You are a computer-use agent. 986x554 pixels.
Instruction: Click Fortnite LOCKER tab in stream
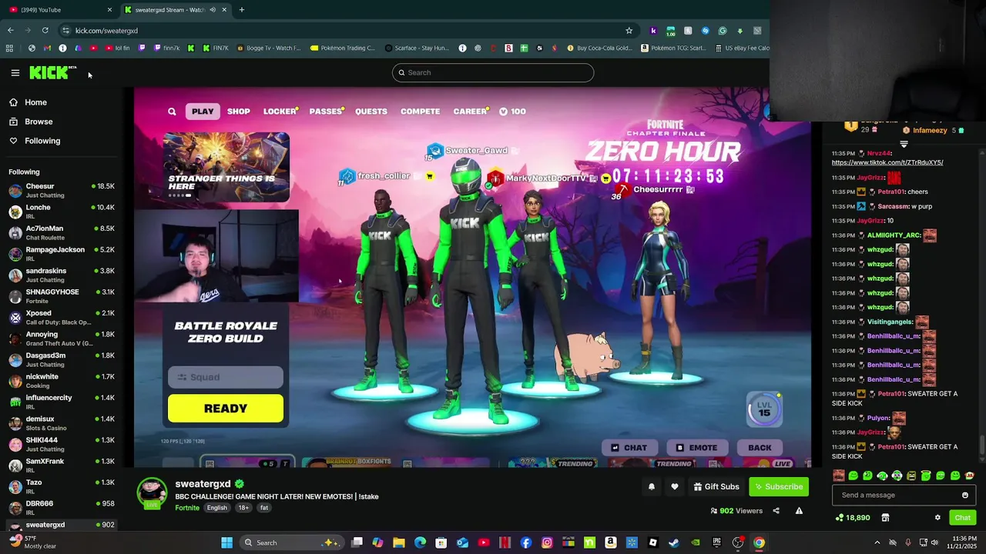[x=280, y=112]
